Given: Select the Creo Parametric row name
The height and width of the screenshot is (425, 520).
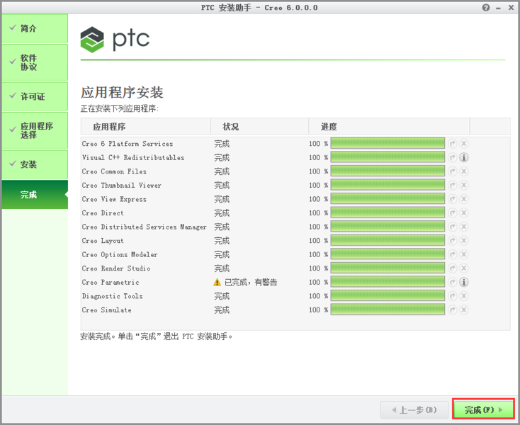Looking at the screenshot, I should tap(111, 283).
